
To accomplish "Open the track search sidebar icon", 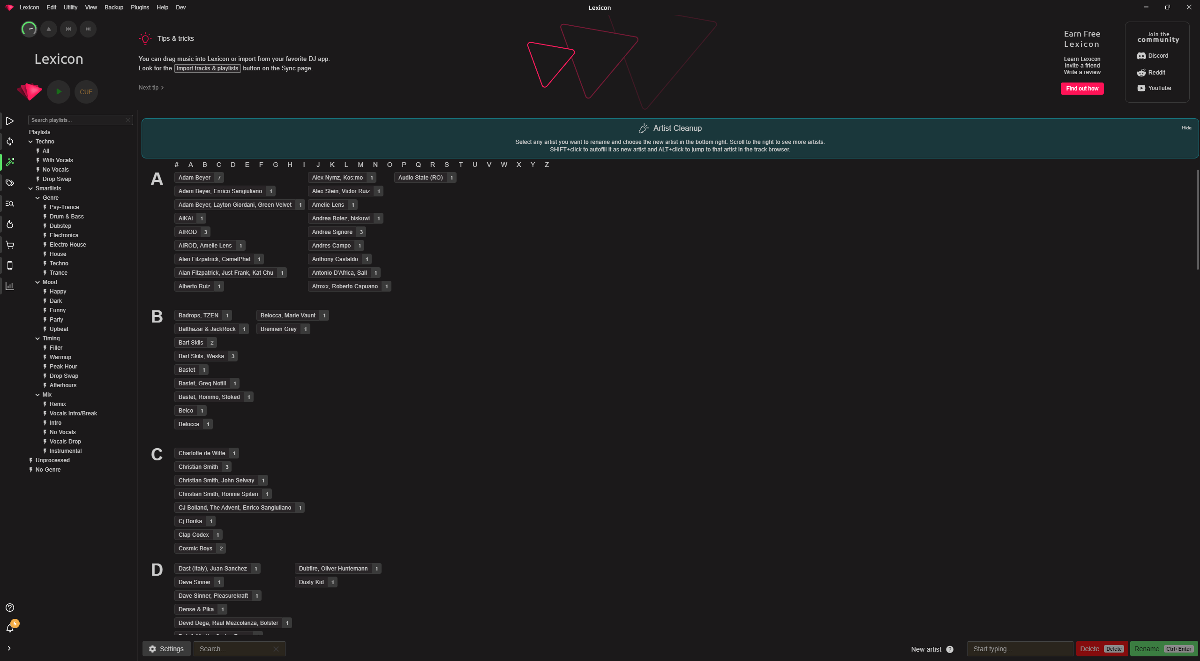I will tap(10, 203).
